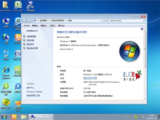Open the 高级系统设置 link
The height and width of the screenshot is (120, 160).
(x=32, y=48)
